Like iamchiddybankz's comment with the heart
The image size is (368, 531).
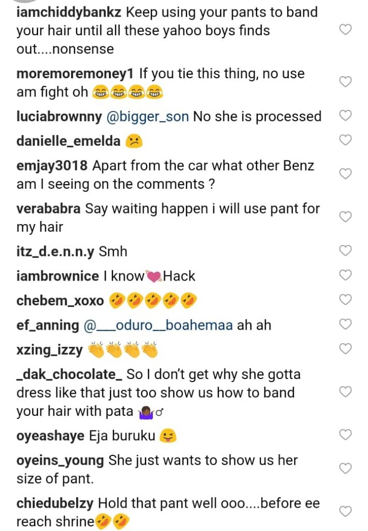pyautogui.click(x=345, y=30)
